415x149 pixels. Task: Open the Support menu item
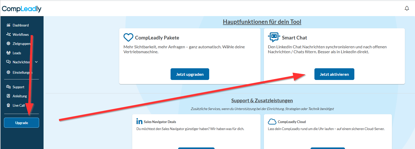point(18,87)
